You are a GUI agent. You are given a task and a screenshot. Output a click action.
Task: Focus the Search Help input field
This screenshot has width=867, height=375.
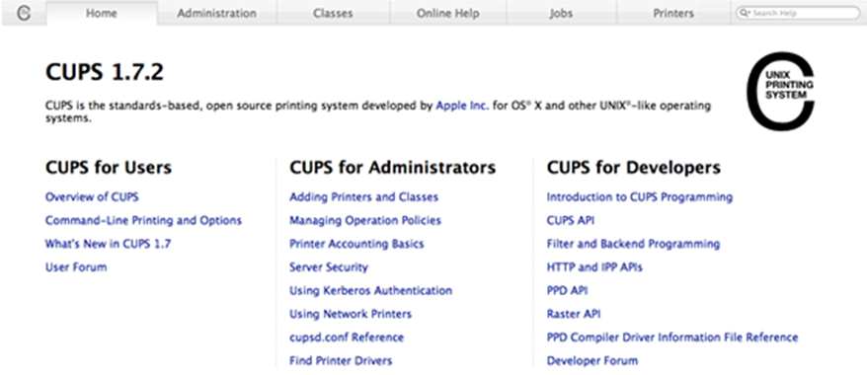(x=798, y=13)
